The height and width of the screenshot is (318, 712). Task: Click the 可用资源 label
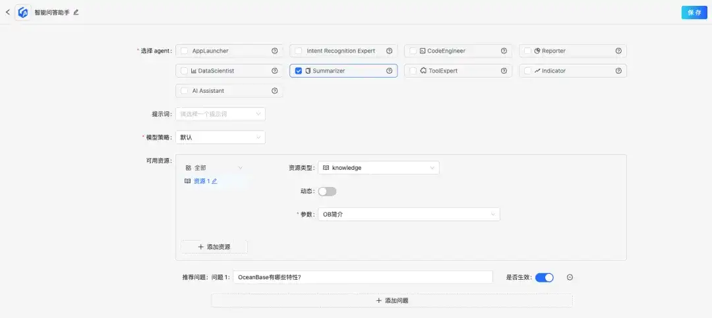[x=158, y=161]
